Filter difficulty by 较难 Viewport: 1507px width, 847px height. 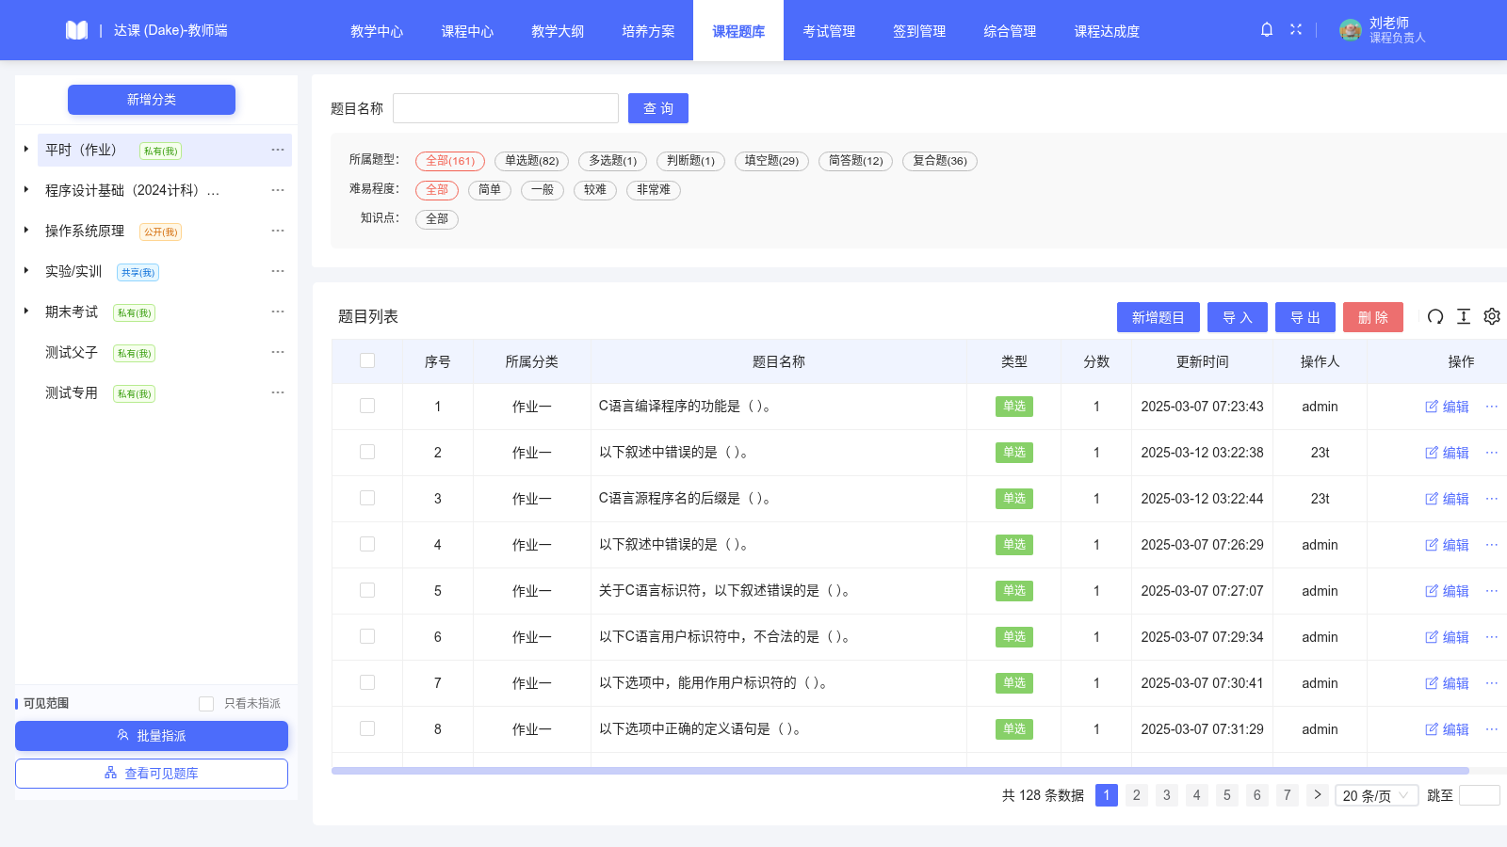[595, 190]
